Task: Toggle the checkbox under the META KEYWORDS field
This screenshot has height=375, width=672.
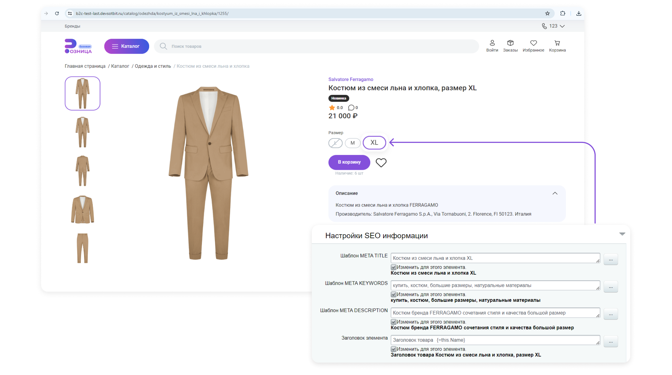Action: tap(393, 294)
